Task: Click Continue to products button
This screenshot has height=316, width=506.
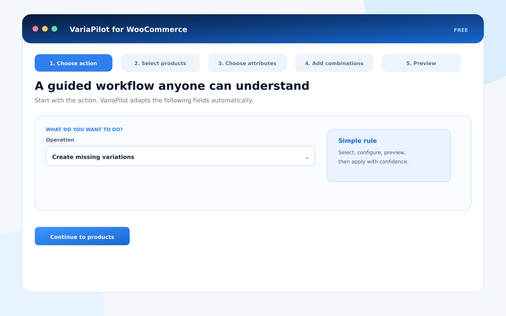Action: pos(82,236)
